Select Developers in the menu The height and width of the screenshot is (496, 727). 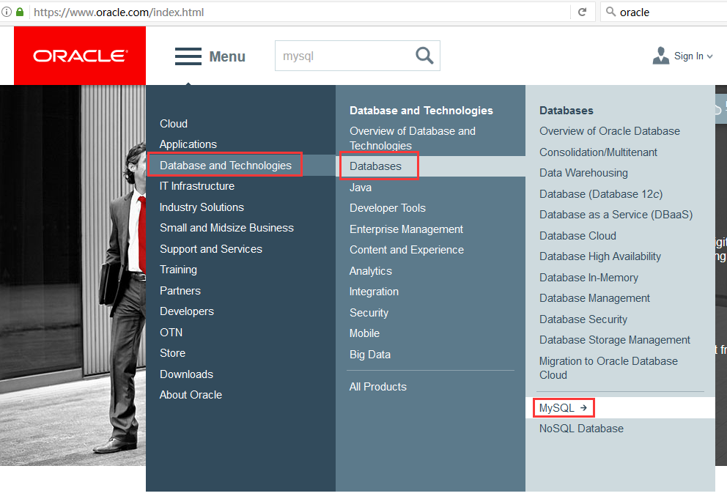(187, 311)
